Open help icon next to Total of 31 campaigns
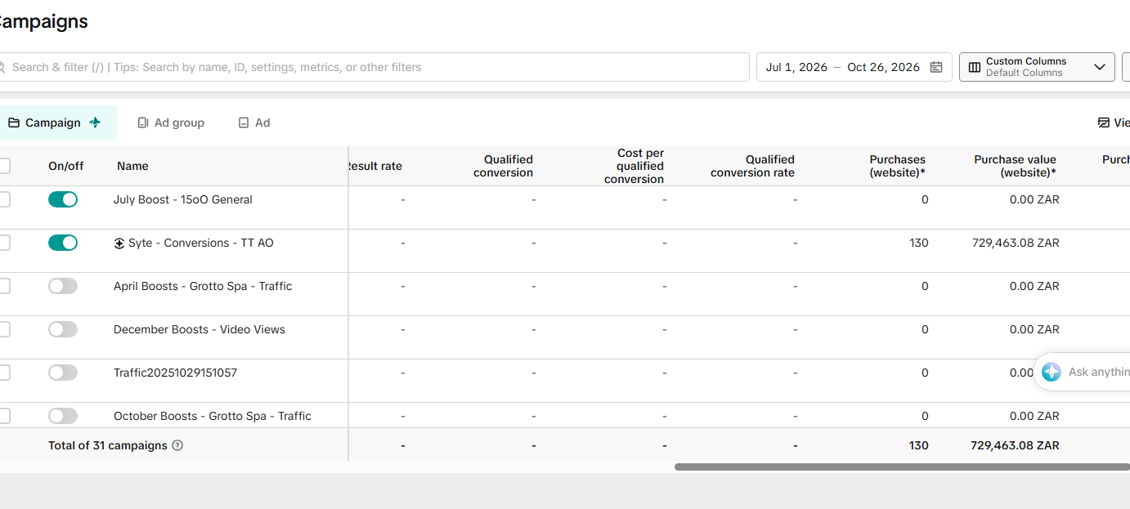 177,445
